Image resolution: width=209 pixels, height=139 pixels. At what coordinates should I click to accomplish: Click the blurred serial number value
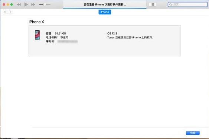click(x=68, y=41)
